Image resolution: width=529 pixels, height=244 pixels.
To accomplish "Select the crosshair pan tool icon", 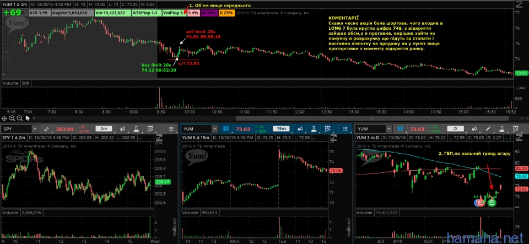I will [x=4, y=118].
